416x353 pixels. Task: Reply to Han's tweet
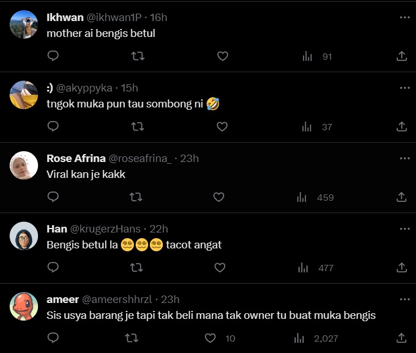53,268
